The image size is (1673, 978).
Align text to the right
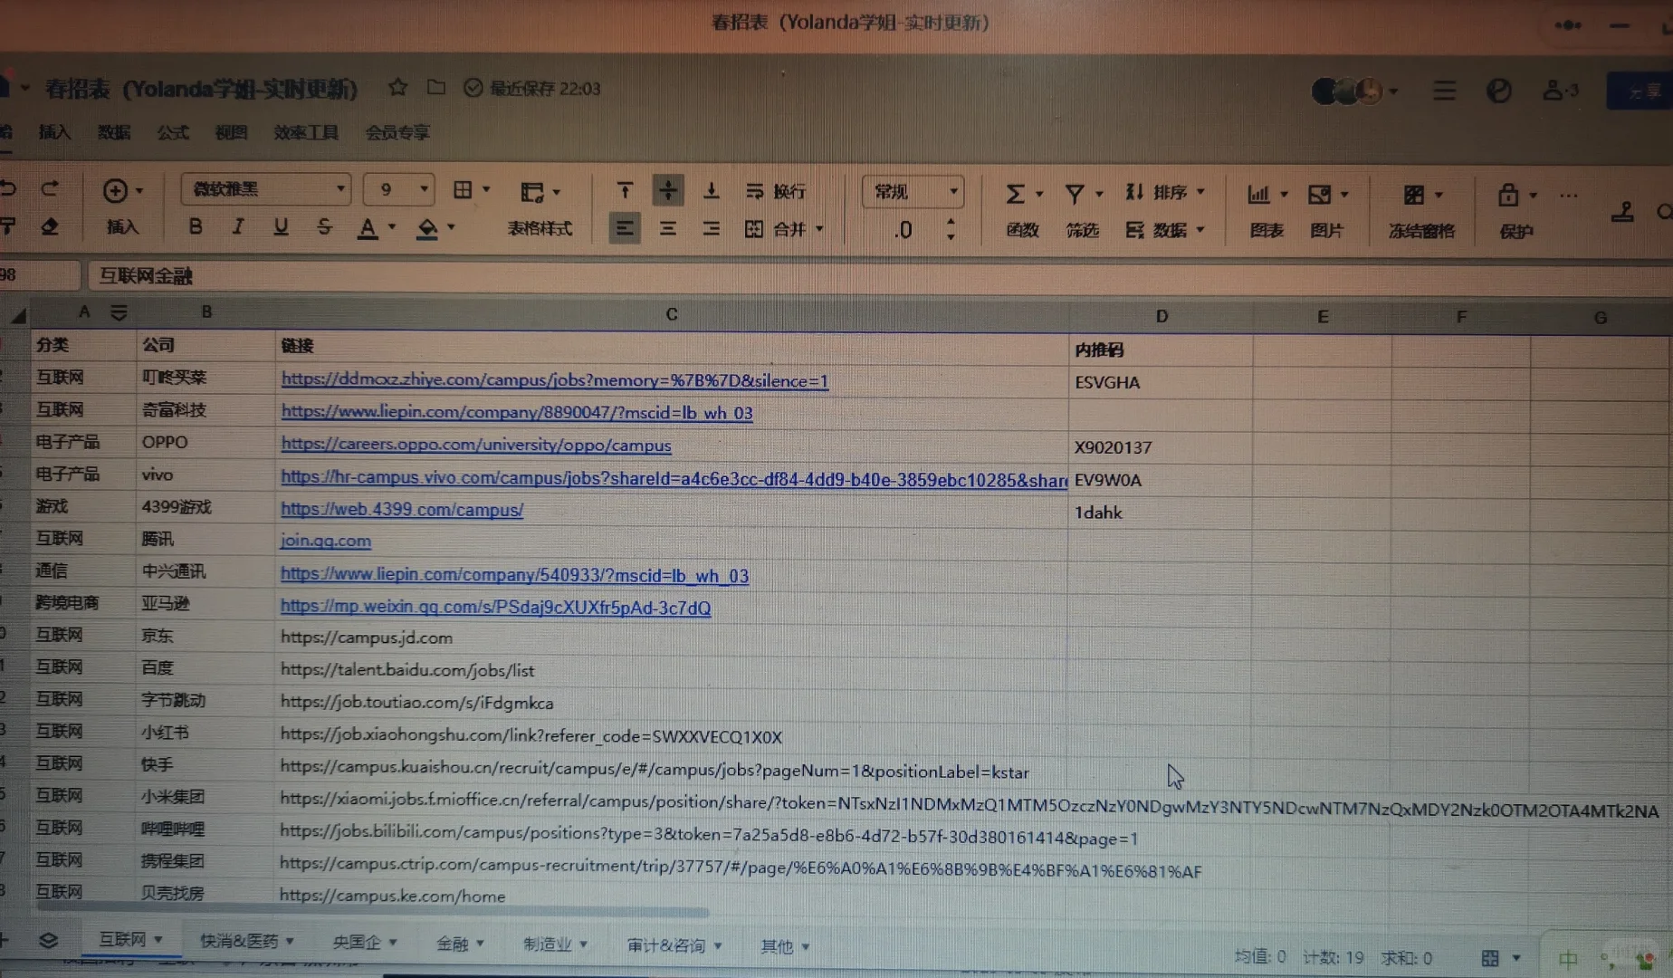712,229
